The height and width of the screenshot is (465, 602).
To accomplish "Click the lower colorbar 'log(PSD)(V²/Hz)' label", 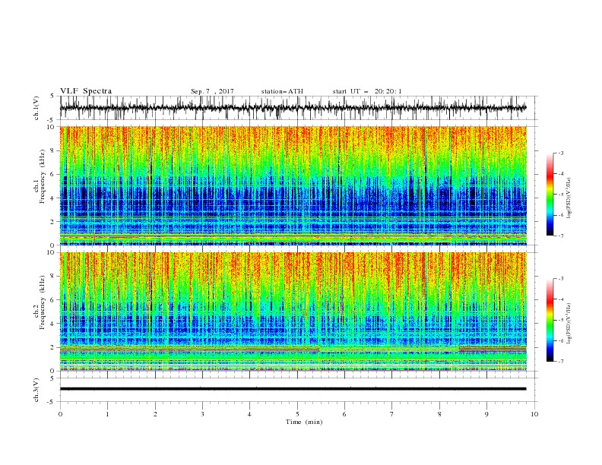I will point(569,323).
